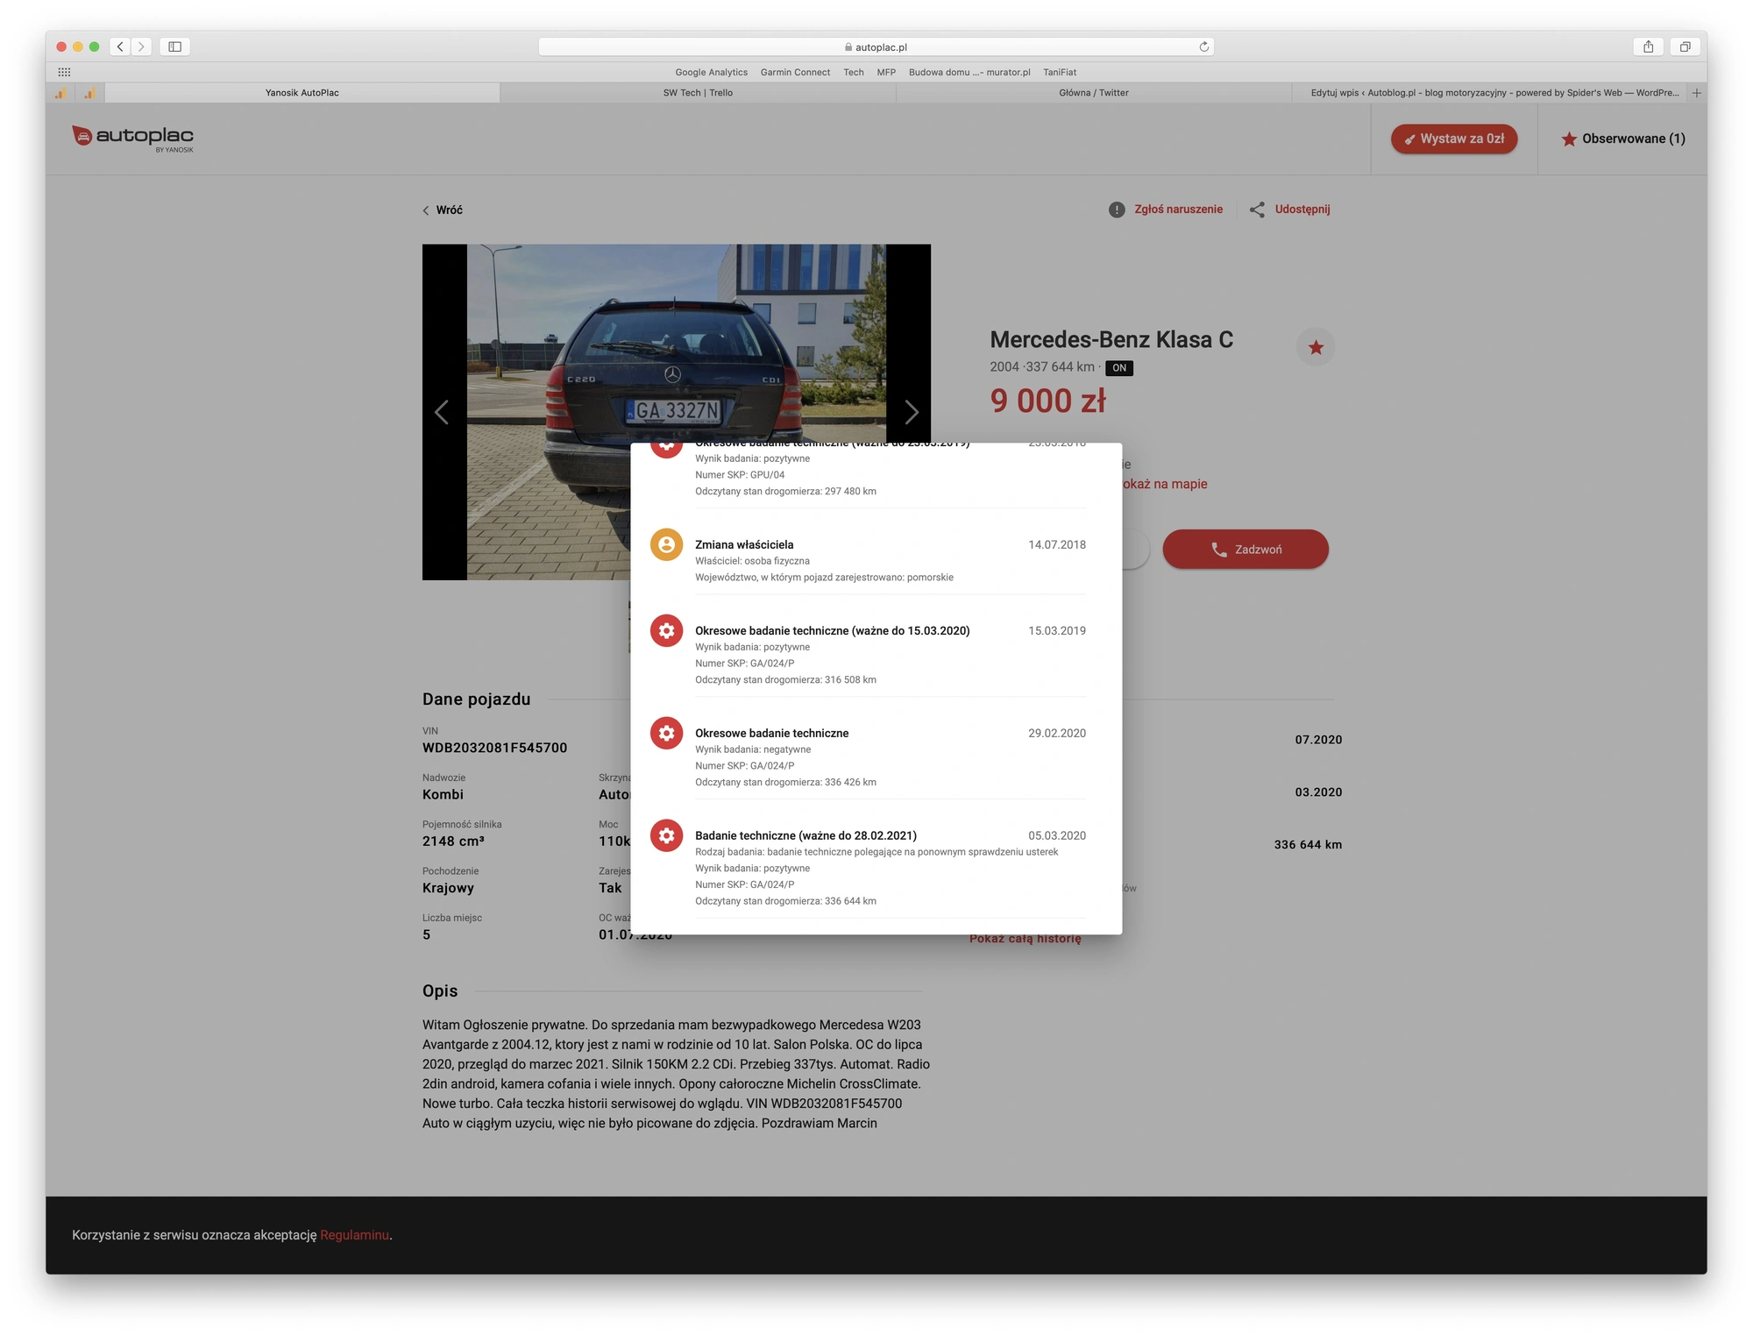Image resolution: width=1753 pixels, height=1335 pixels.
Task: Open Google Analytics bookmark
Action: coord(711,72)
